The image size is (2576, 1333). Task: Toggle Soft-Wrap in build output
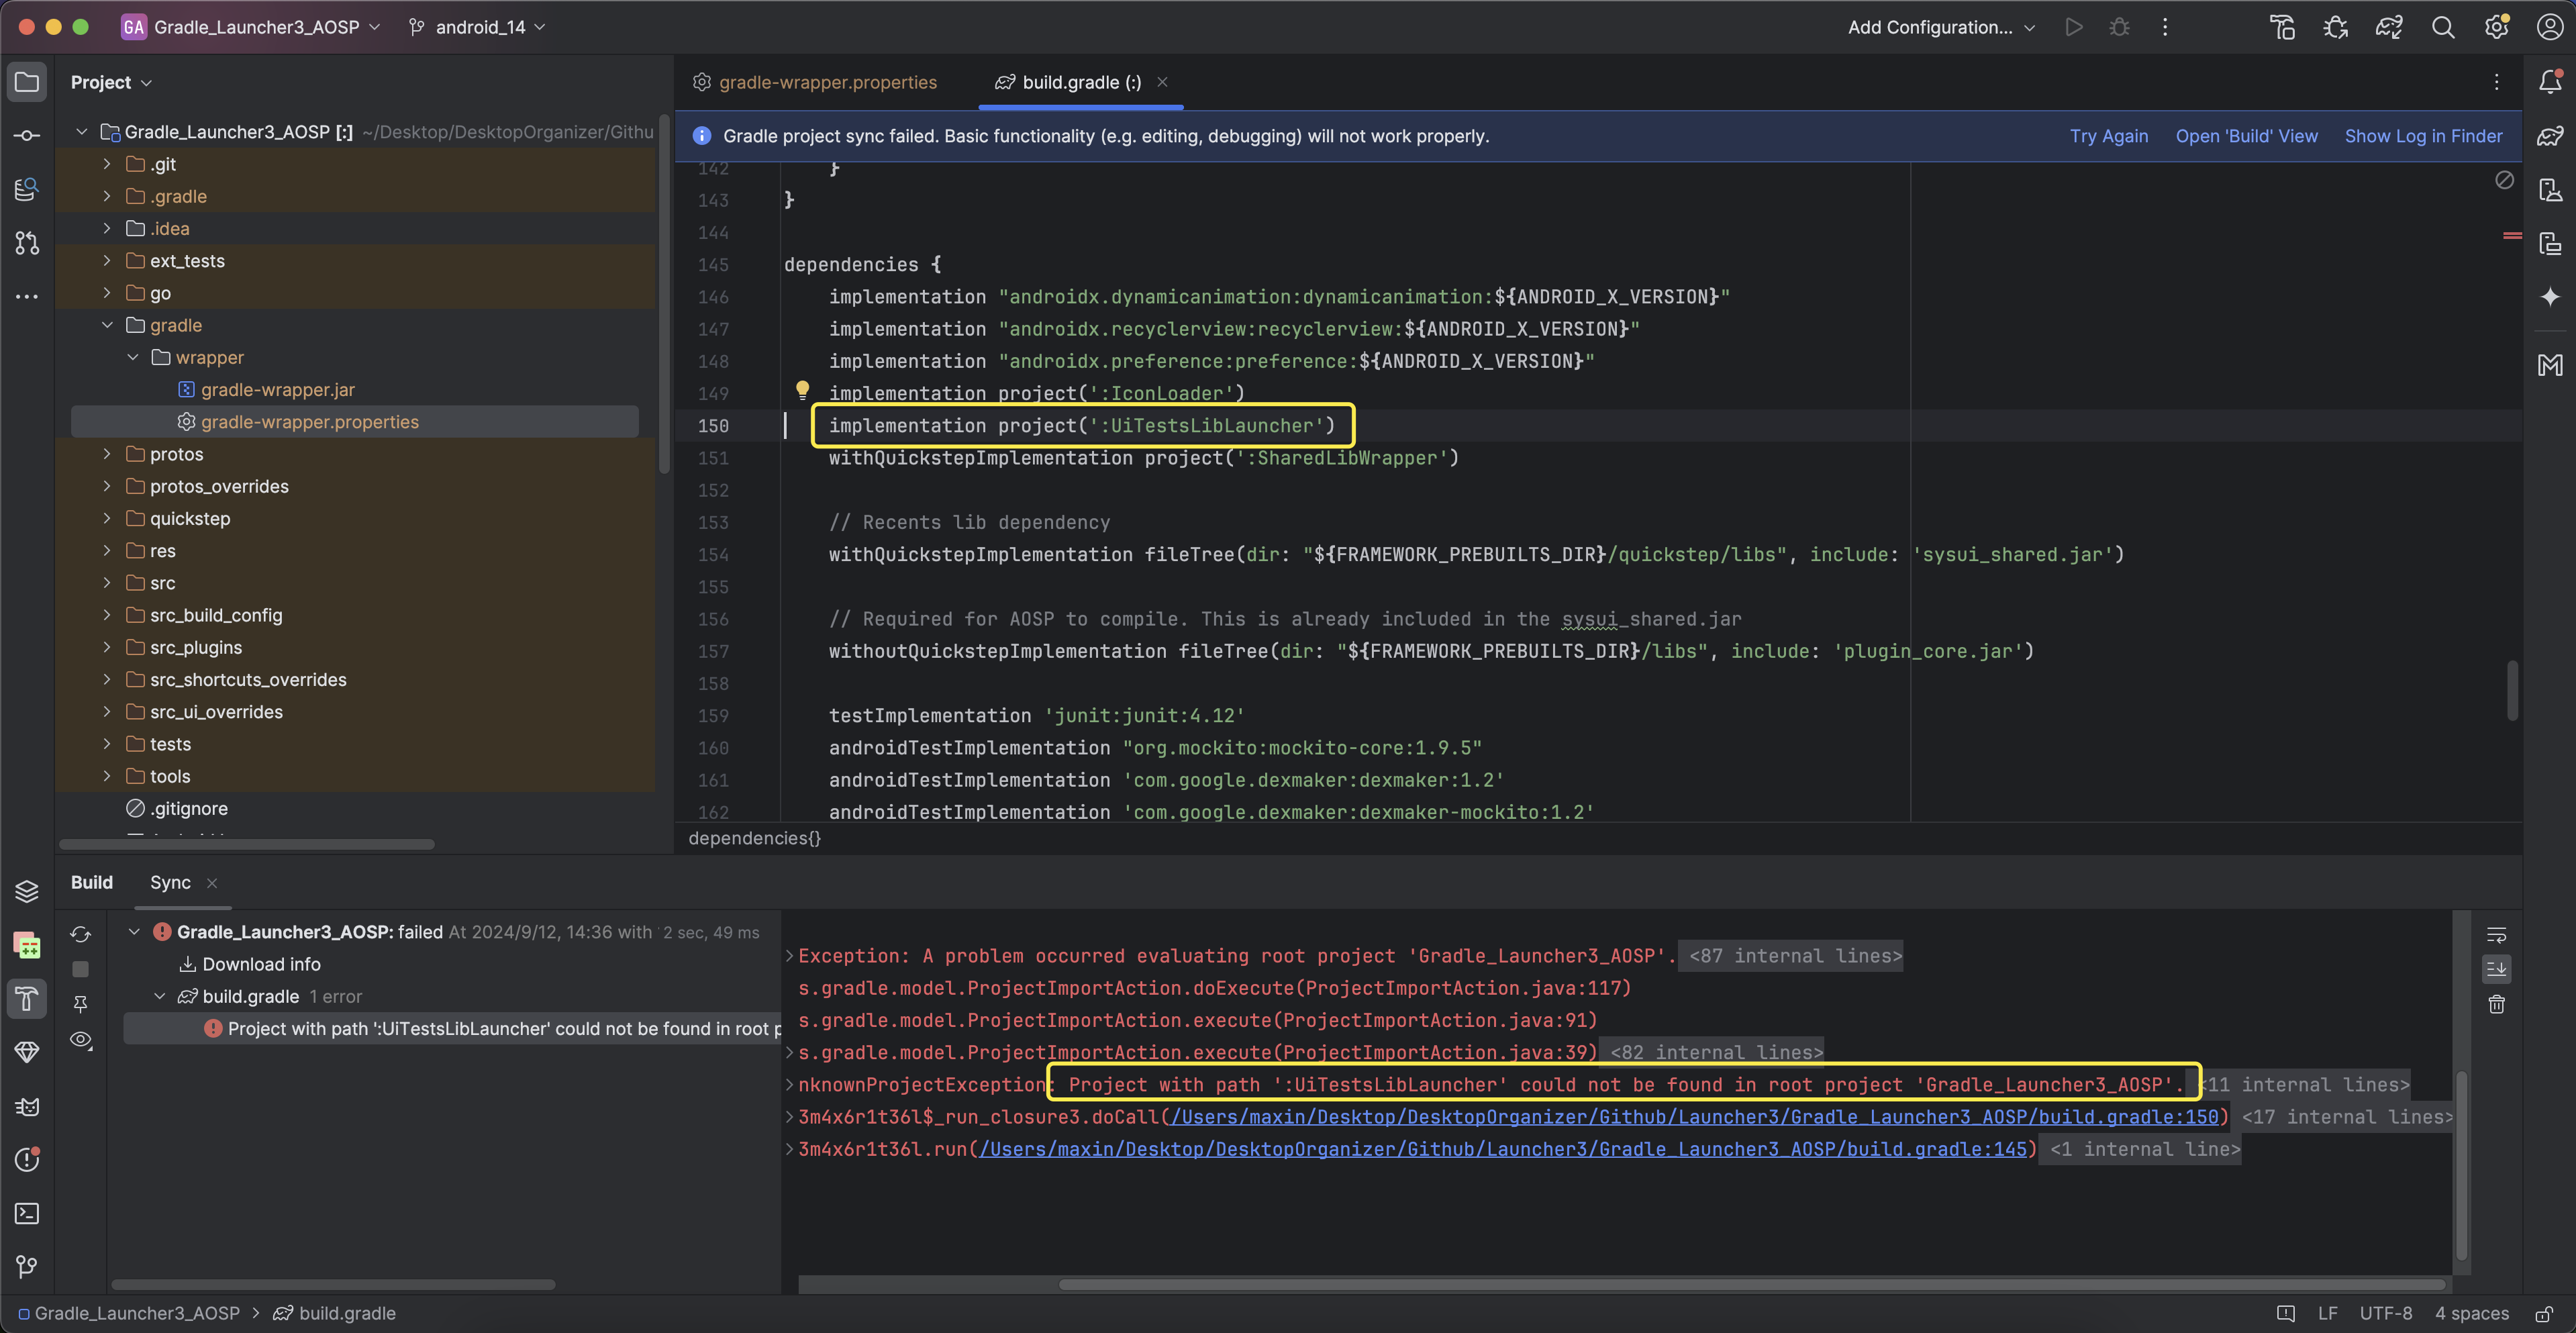coord(2497,935)
